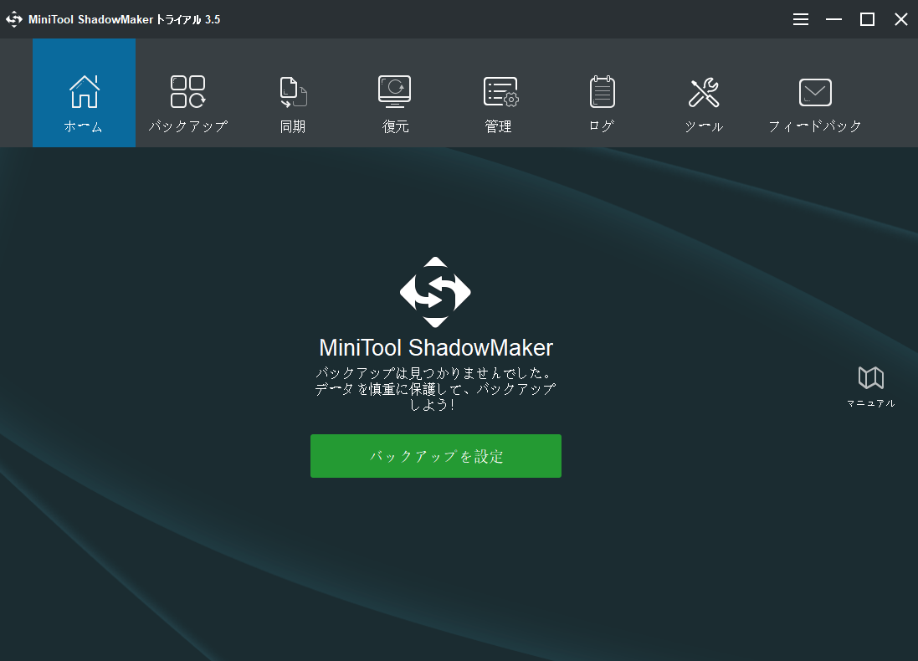
Task: Open the hamburger menu in the title bar
Action: [x=800, y=18]
